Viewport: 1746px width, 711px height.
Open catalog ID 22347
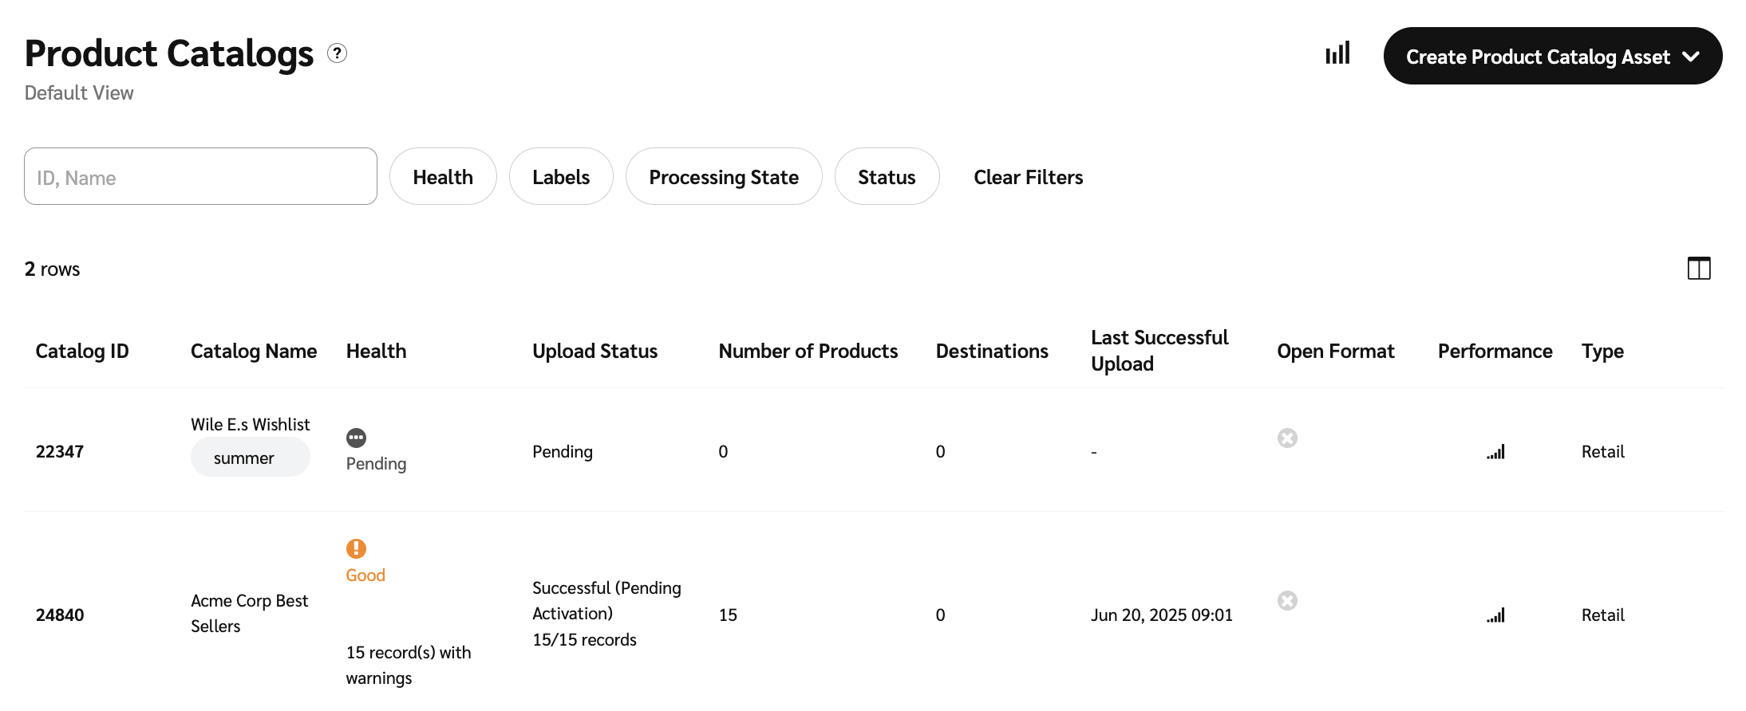tap(60, 452)
